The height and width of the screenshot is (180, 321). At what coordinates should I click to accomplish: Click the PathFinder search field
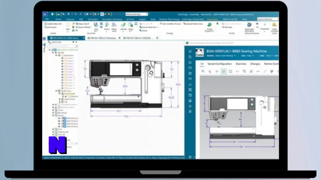63,46
